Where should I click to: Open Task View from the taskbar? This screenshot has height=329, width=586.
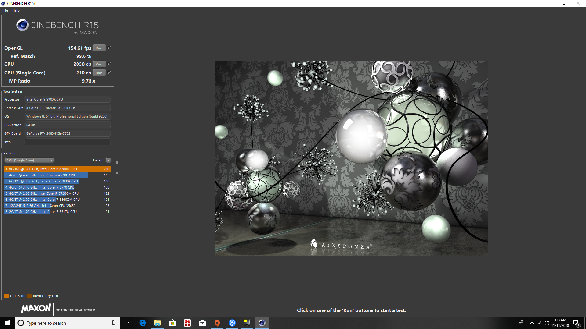(x=127, y=323)
